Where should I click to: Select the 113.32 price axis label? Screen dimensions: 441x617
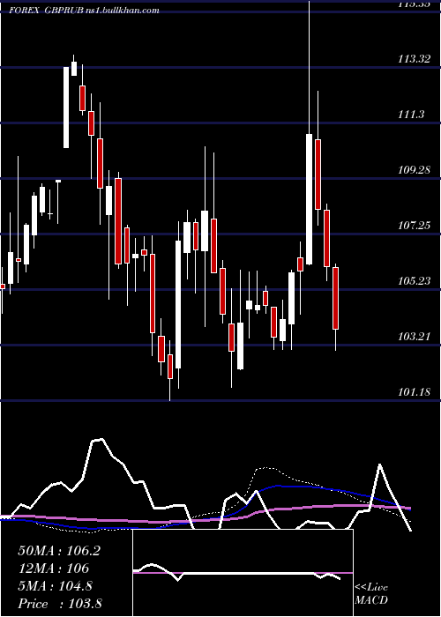(x=414, y=59)
